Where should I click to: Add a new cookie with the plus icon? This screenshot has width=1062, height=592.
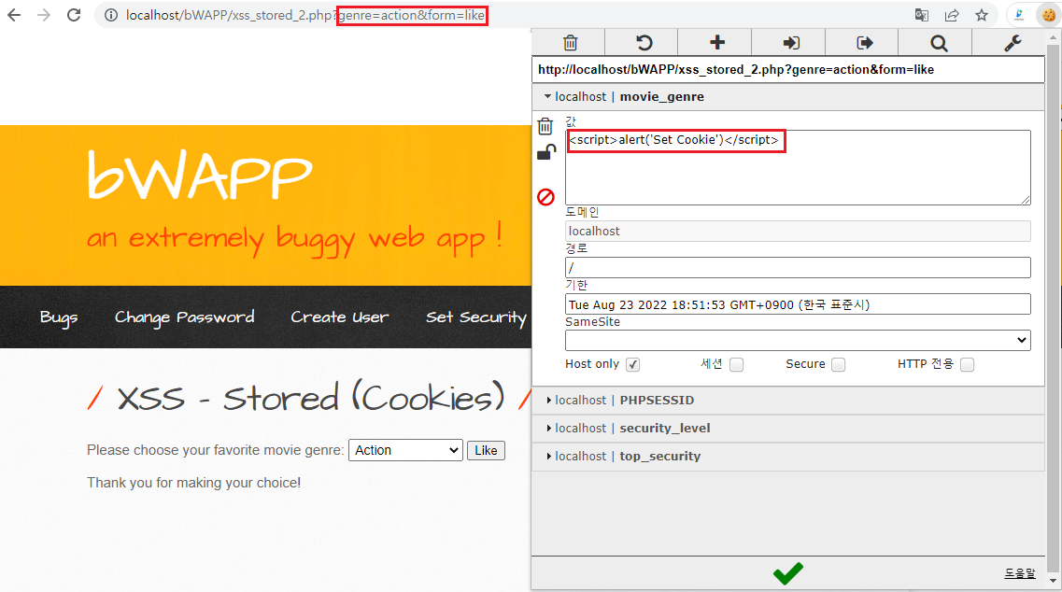click(717, 43)
